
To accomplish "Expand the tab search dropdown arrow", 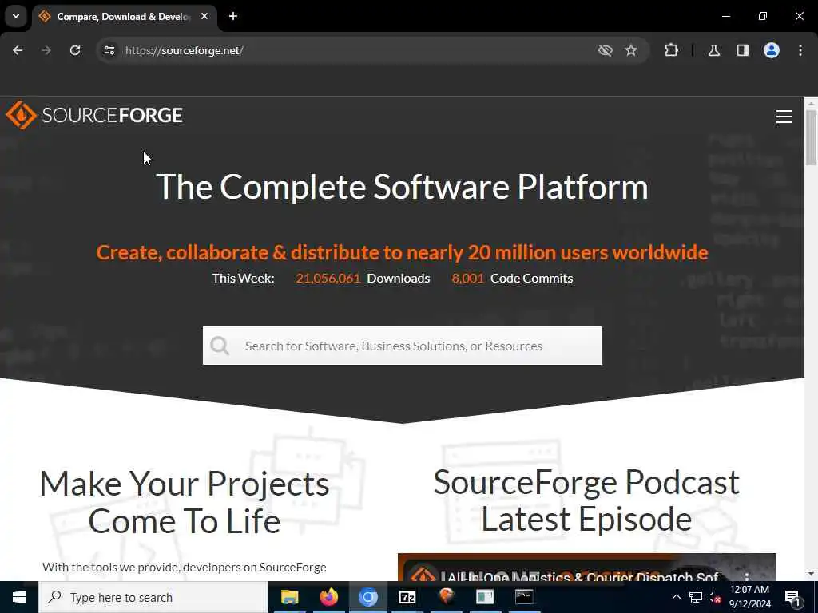I will pos(16,16).
